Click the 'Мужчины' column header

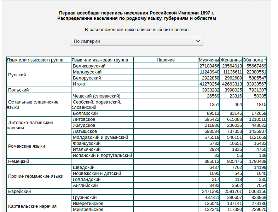pos(209,60)
